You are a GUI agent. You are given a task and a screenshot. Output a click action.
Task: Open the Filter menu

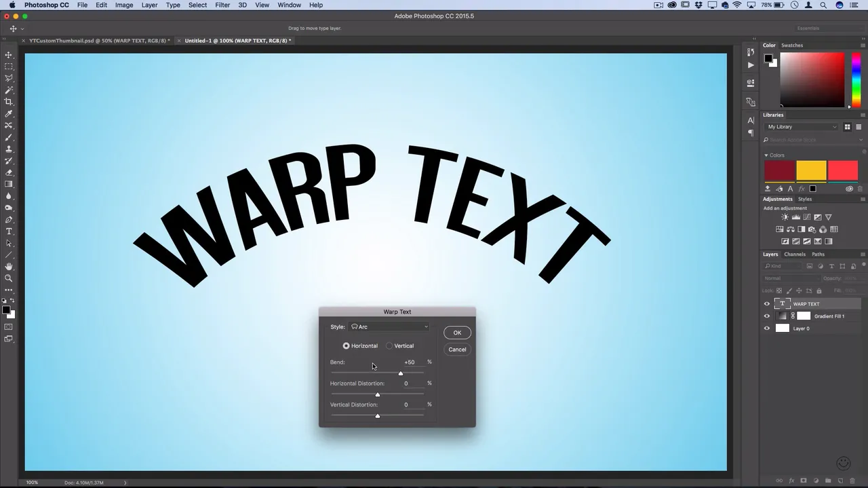[x=222, y=5]
